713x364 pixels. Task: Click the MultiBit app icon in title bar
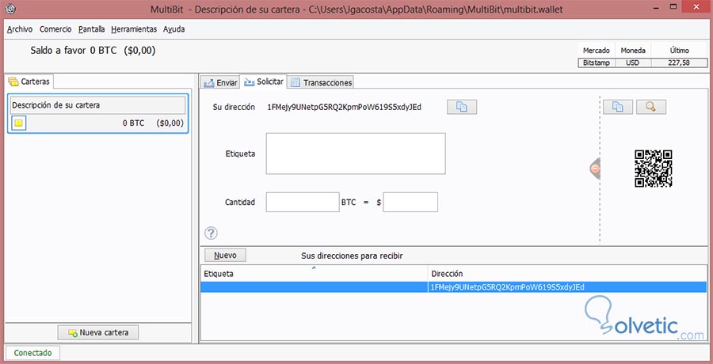11,9
